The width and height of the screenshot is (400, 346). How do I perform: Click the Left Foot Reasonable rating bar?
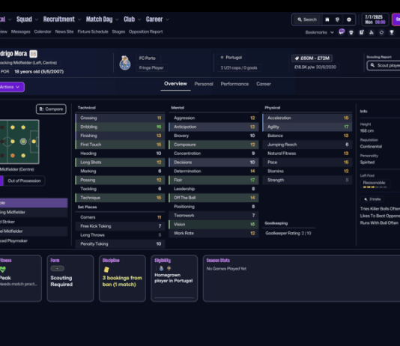tap(375, 187)
